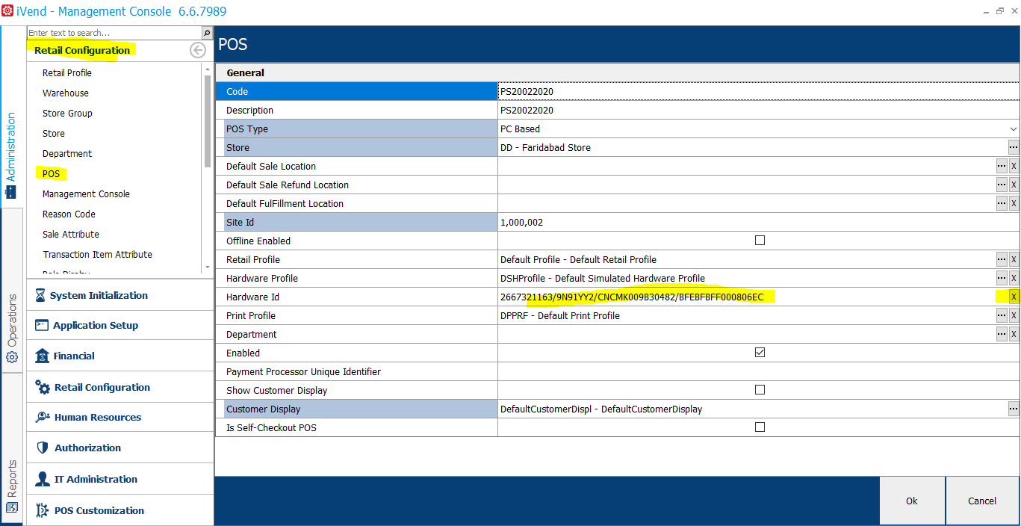
Task: Open the IT Administration section
Action: pos(120,479)
